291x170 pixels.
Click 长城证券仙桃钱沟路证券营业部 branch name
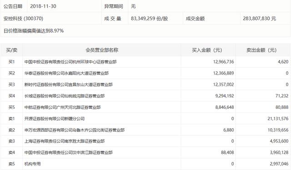(65, 96)
